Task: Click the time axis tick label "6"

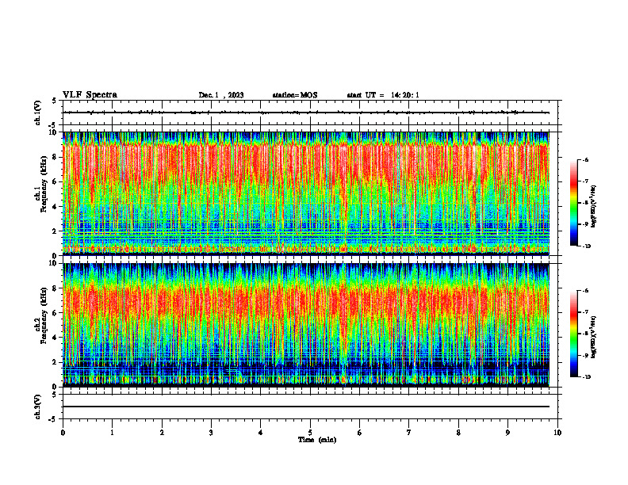Action: [360, 433]
